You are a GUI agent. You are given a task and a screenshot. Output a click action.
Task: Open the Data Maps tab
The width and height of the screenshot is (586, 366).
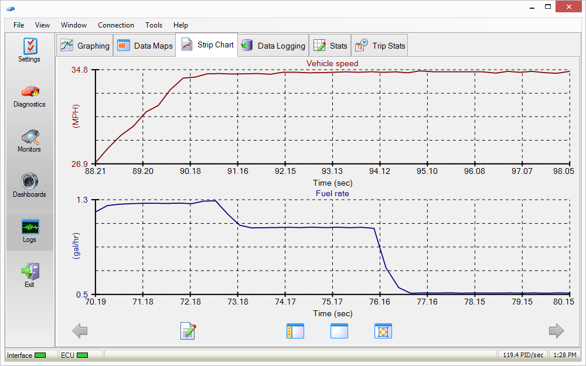tap(145, 46)
